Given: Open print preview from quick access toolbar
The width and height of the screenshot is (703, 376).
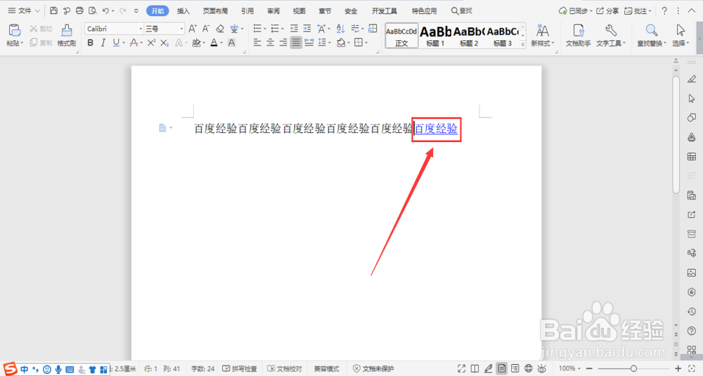Looking at the screenshot, I should (92, 11).
